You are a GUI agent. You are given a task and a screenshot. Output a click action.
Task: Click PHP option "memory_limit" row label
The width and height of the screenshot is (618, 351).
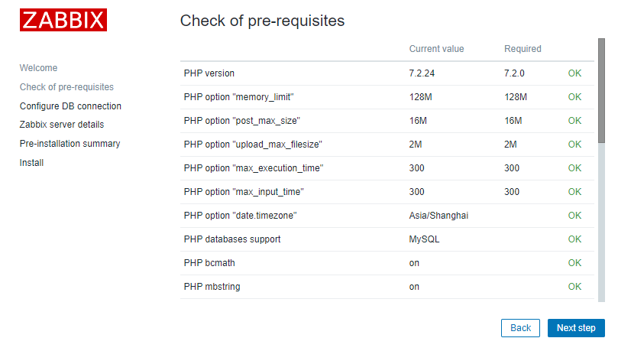pyautogui.click(x=238, y=97)
